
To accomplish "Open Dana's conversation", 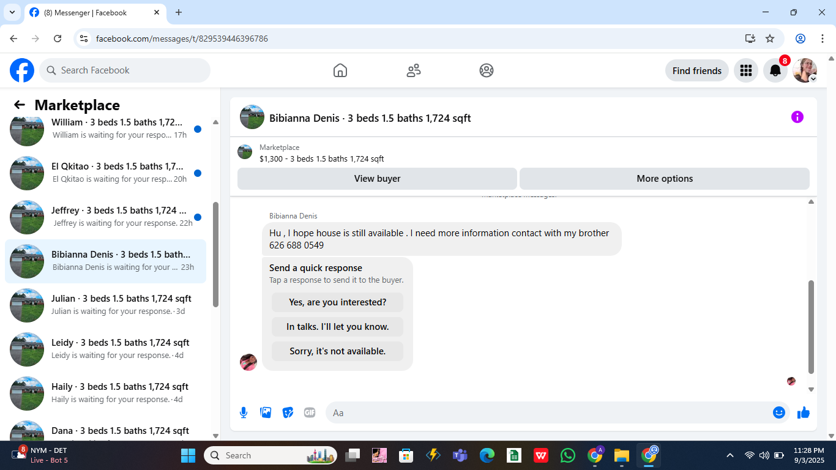I will pyautogui.click(x=105, y=428).
